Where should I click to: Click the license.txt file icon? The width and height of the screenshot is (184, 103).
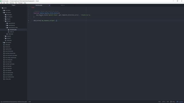[4, 47]
